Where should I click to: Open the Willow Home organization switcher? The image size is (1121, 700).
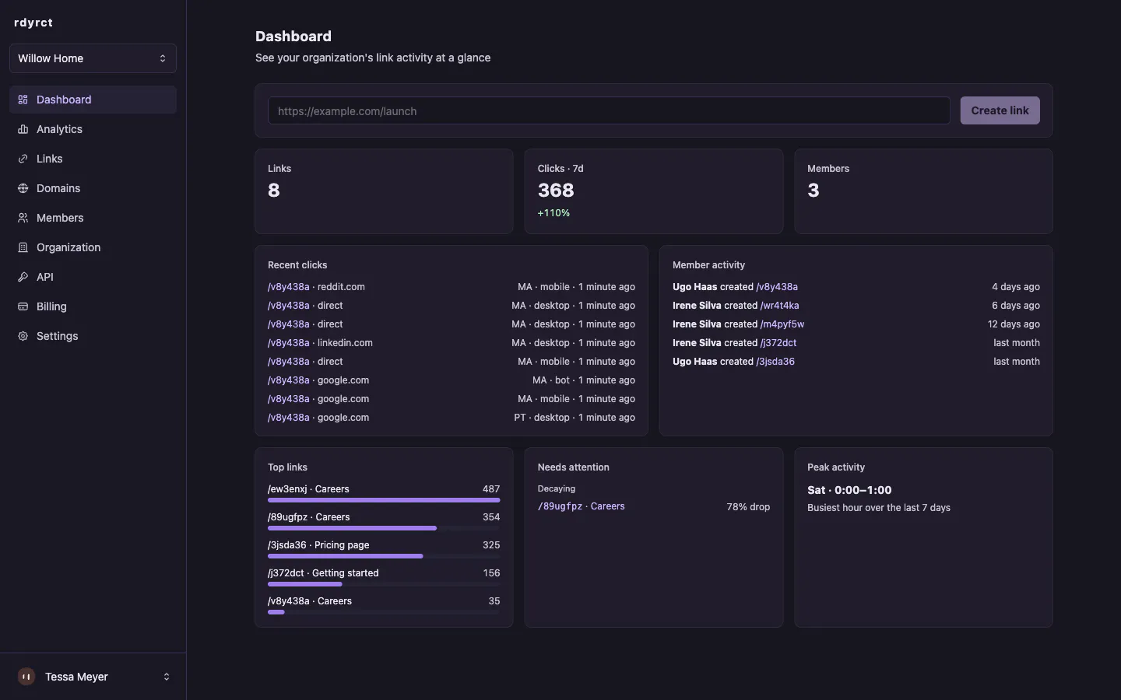click(93, 58)
